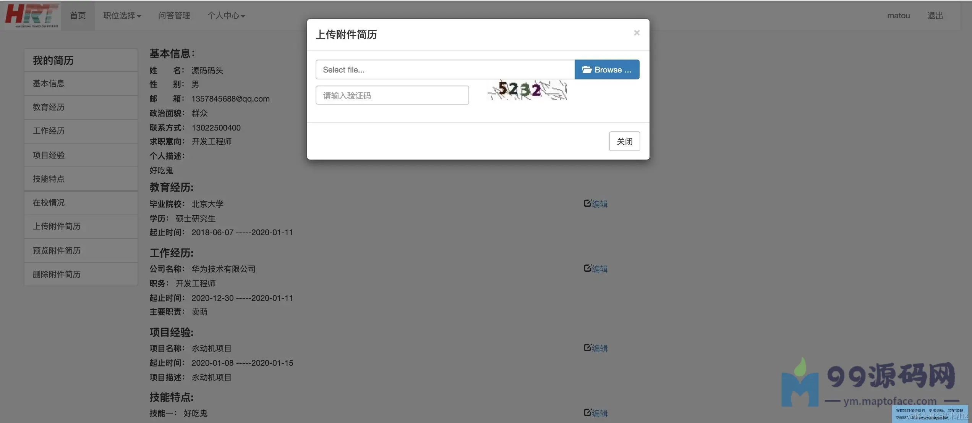Image resolution: width=972 pixels, height=423 pixels.
Task: Click matou username link
Action: 898,16
